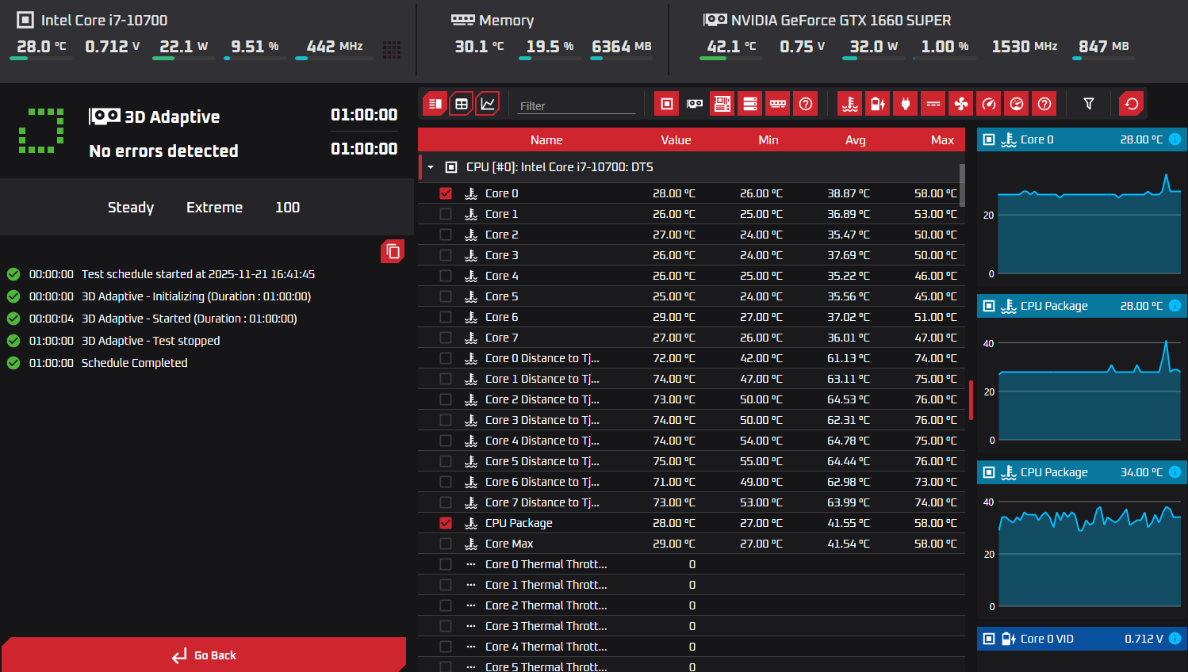Viewport: 1188px width, 672px height.
Task: Click the reset min/max values icon
Action: (1132, 104)
